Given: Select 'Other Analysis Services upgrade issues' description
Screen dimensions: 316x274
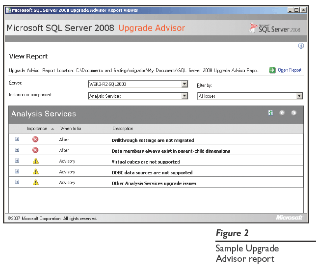Looking at the screenshot, I should click(154, 184).
